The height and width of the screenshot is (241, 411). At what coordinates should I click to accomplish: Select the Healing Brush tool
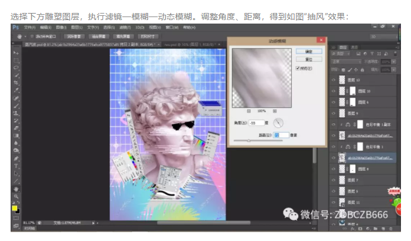pos(16,98)
